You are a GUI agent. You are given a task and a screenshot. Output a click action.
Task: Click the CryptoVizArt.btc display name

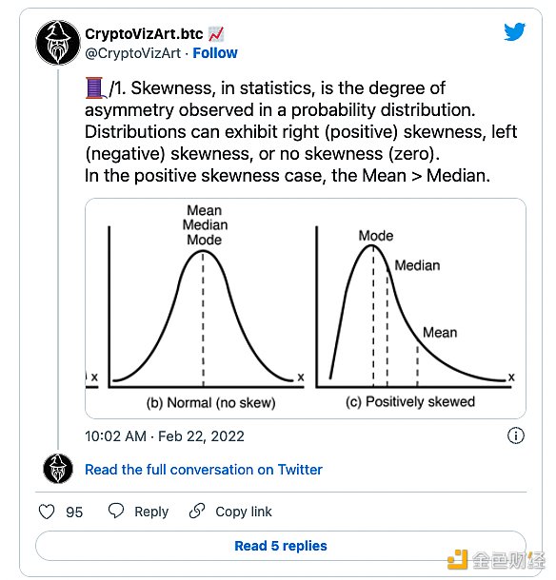(x=144, y=34)
